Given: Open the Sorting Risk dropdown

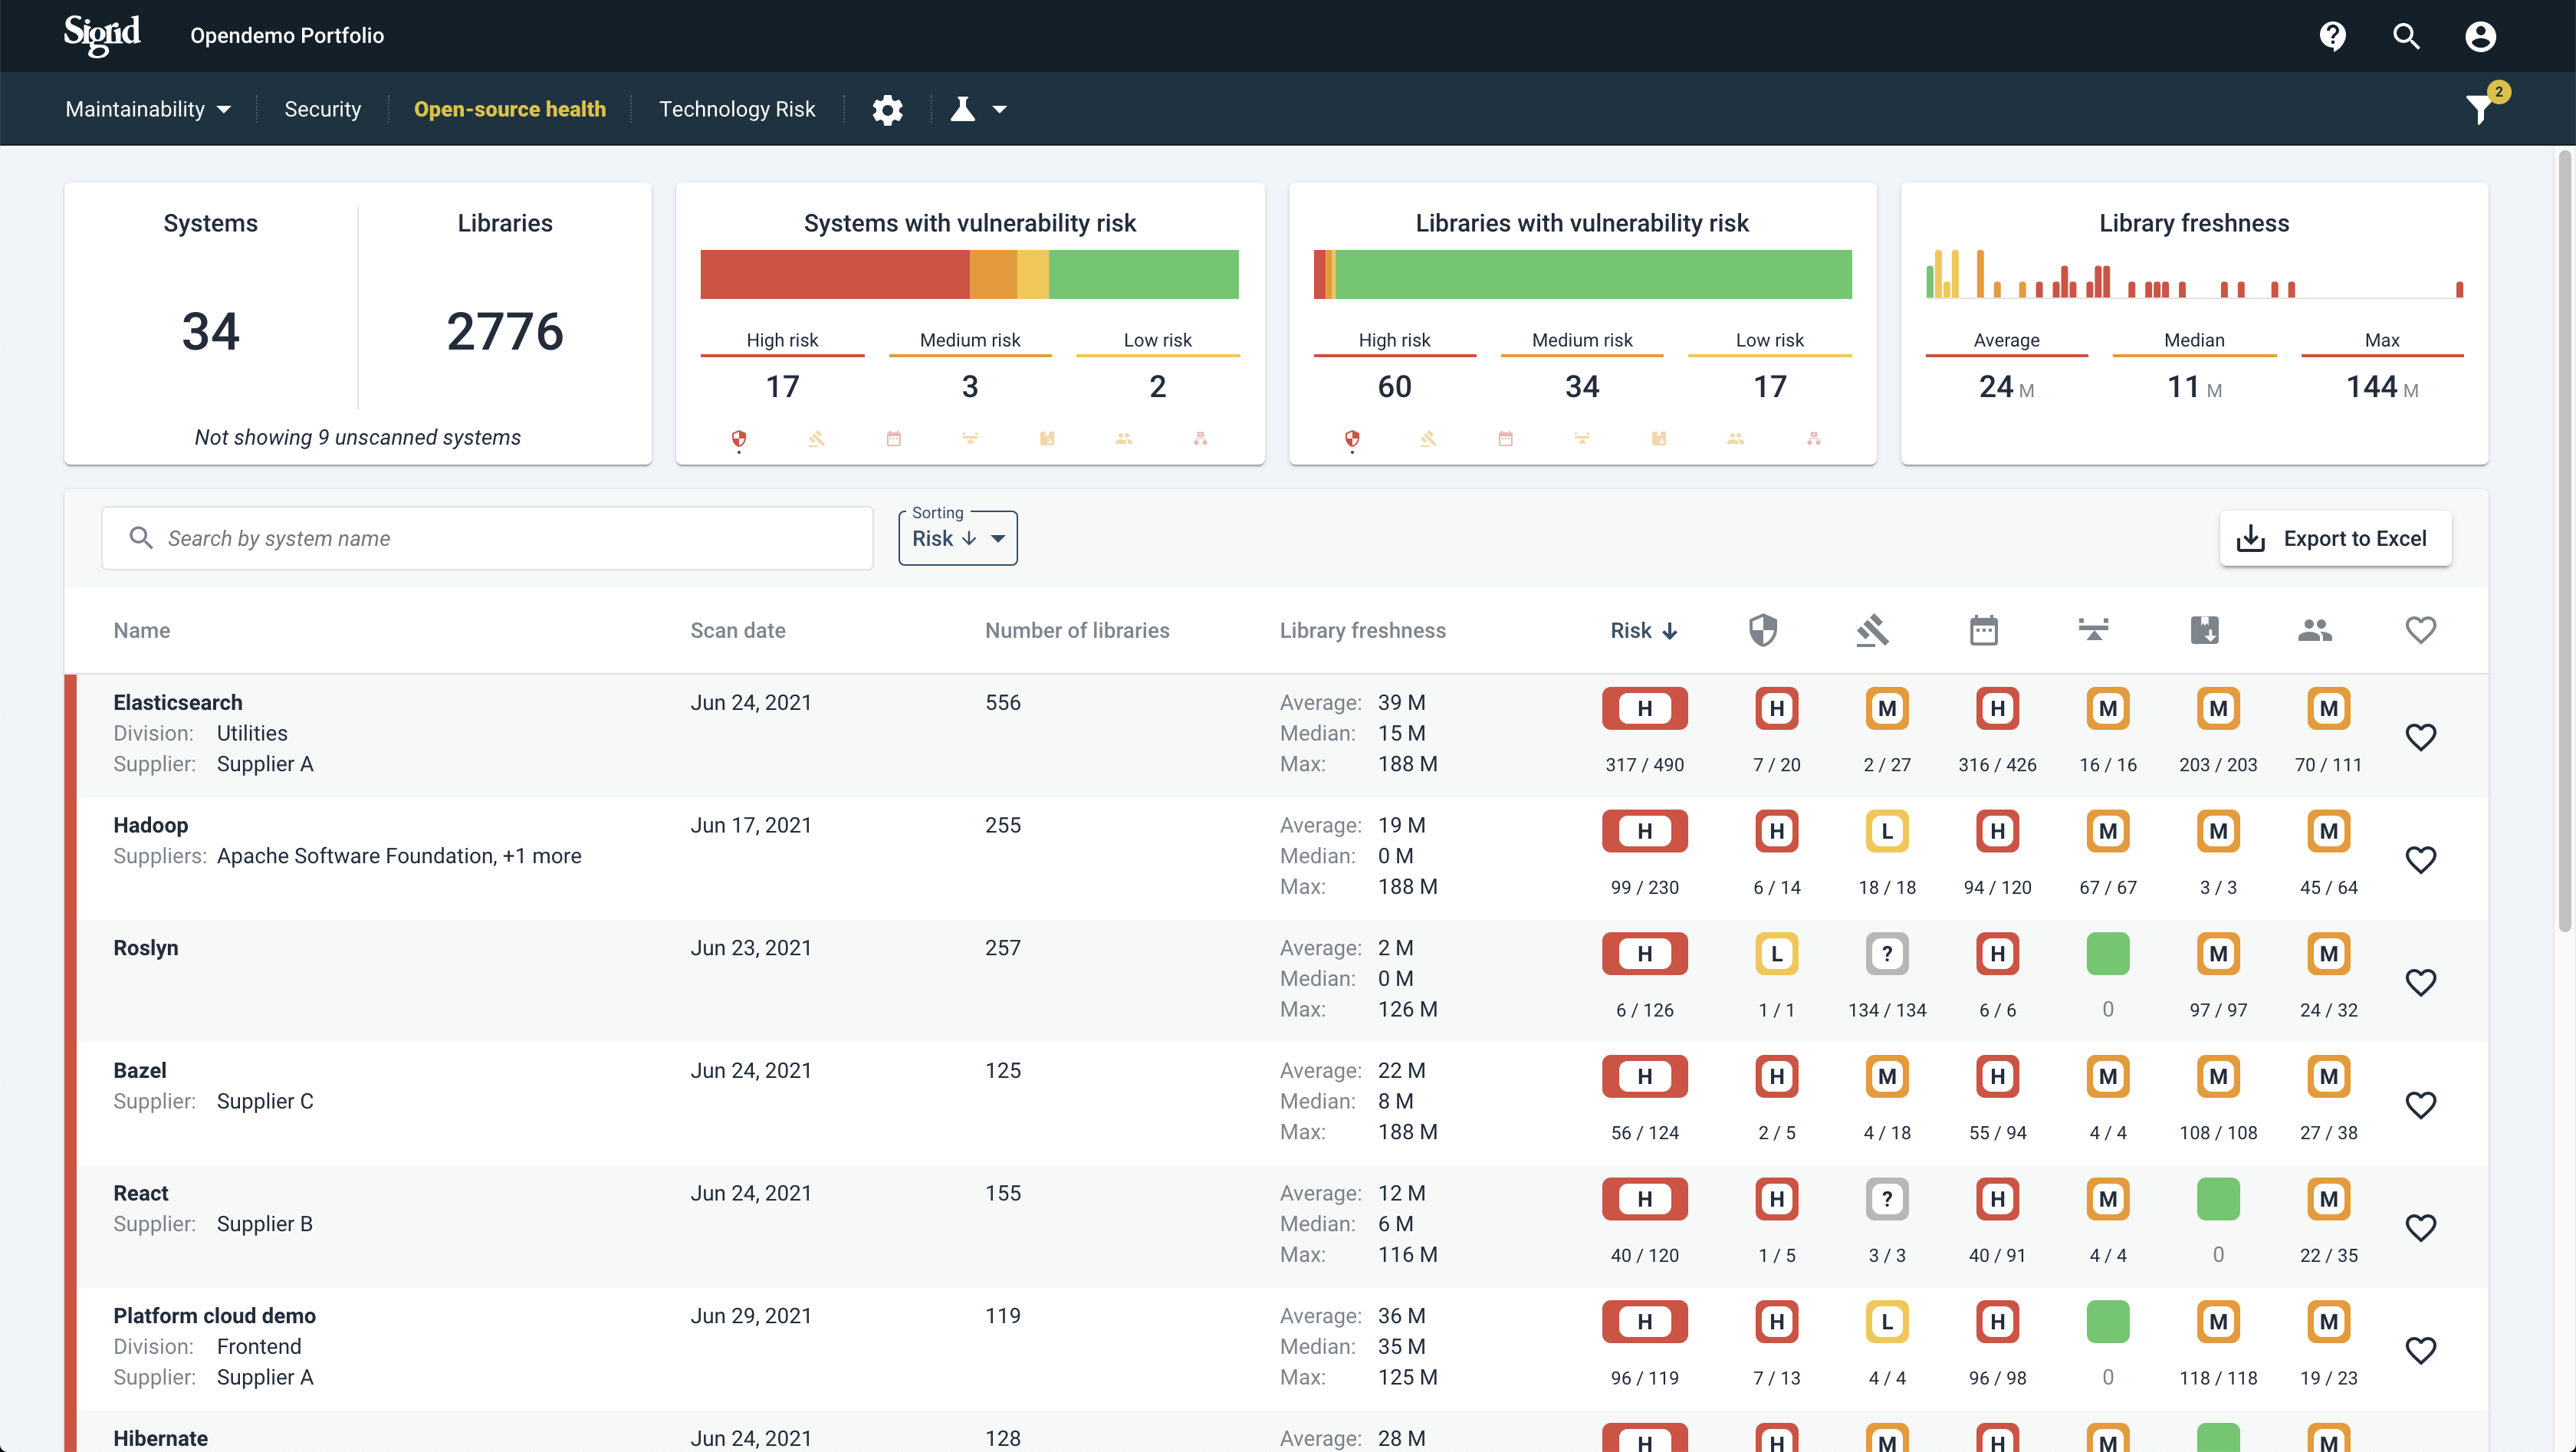Looking at the screenshot, I should click(x=957, y=538).
